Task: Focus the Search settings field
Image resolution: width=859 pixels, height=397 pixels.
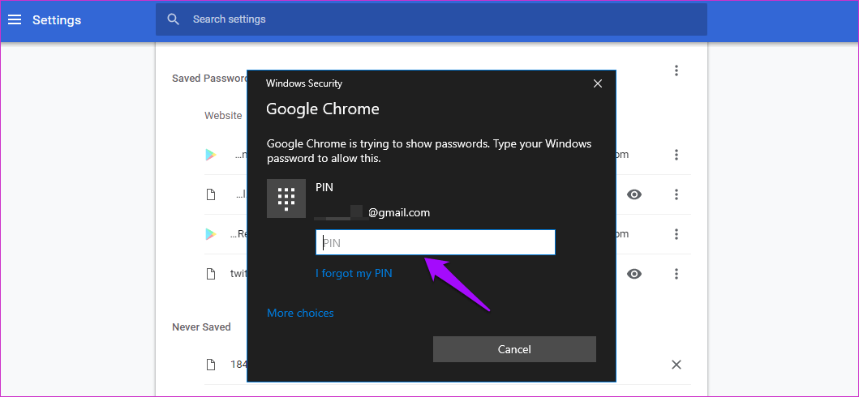Action: pos(432,19)
